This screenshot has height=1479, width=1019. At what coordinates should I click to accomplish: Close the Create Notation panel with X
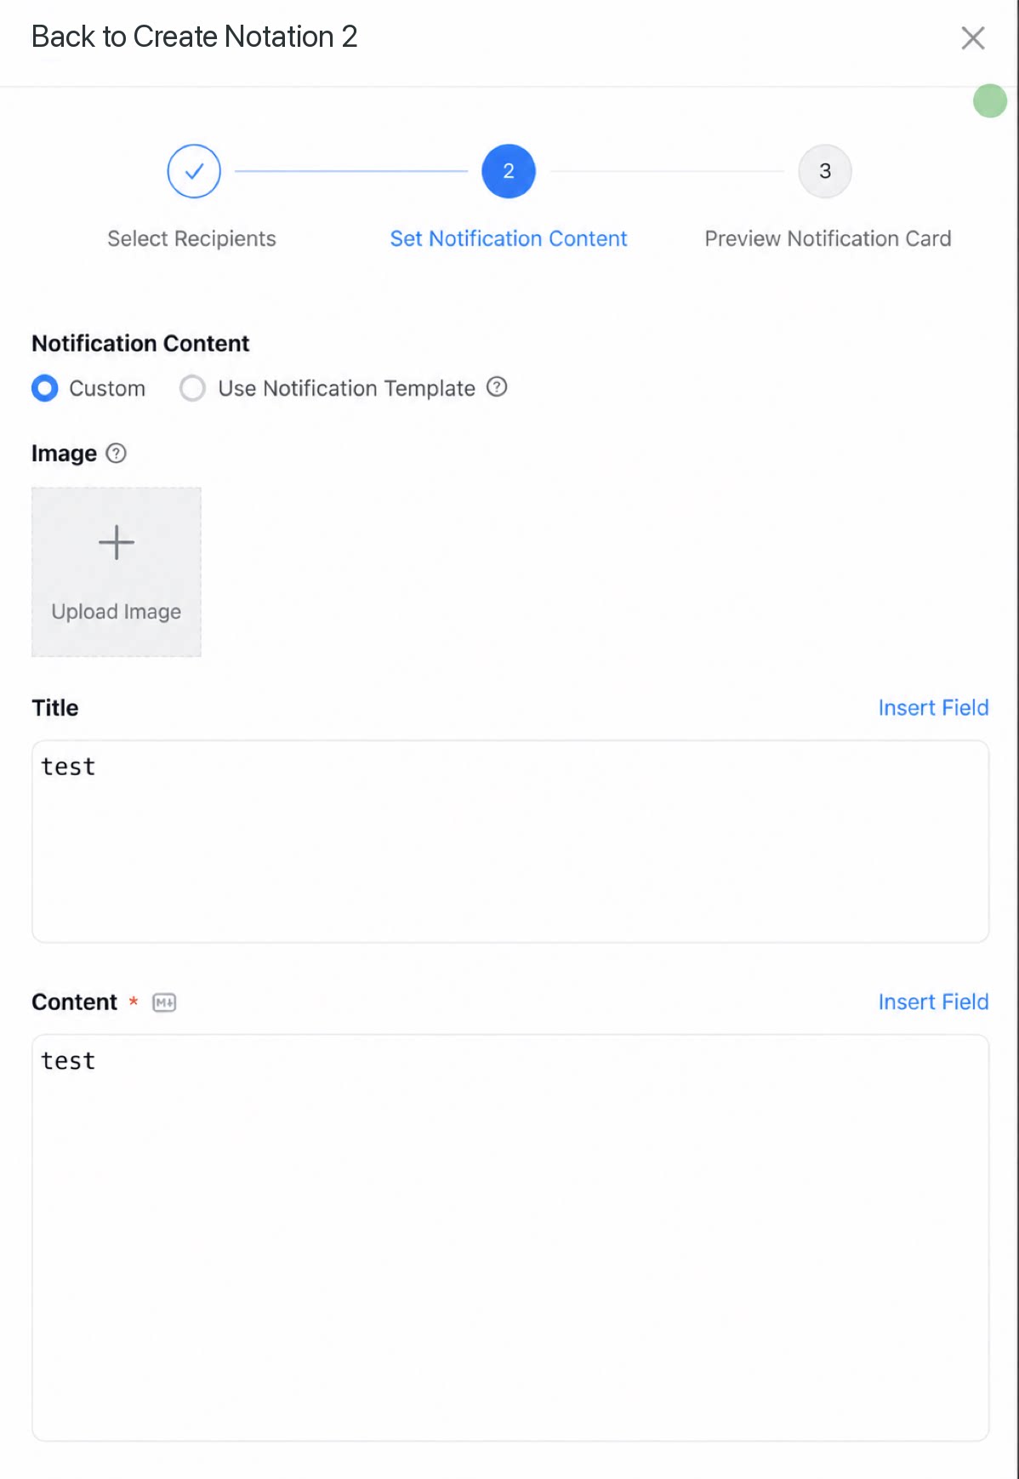point(973,38)
